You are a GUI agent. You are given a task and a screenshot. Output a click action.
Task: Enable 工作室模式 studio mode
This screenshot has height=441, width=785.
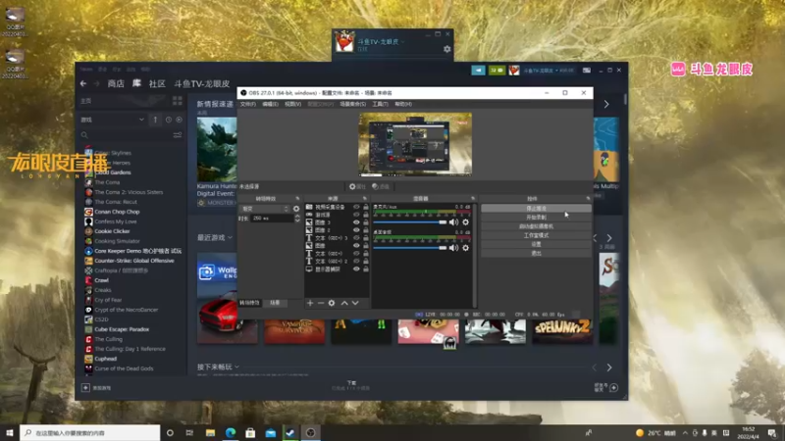click(x=536, y=235)
